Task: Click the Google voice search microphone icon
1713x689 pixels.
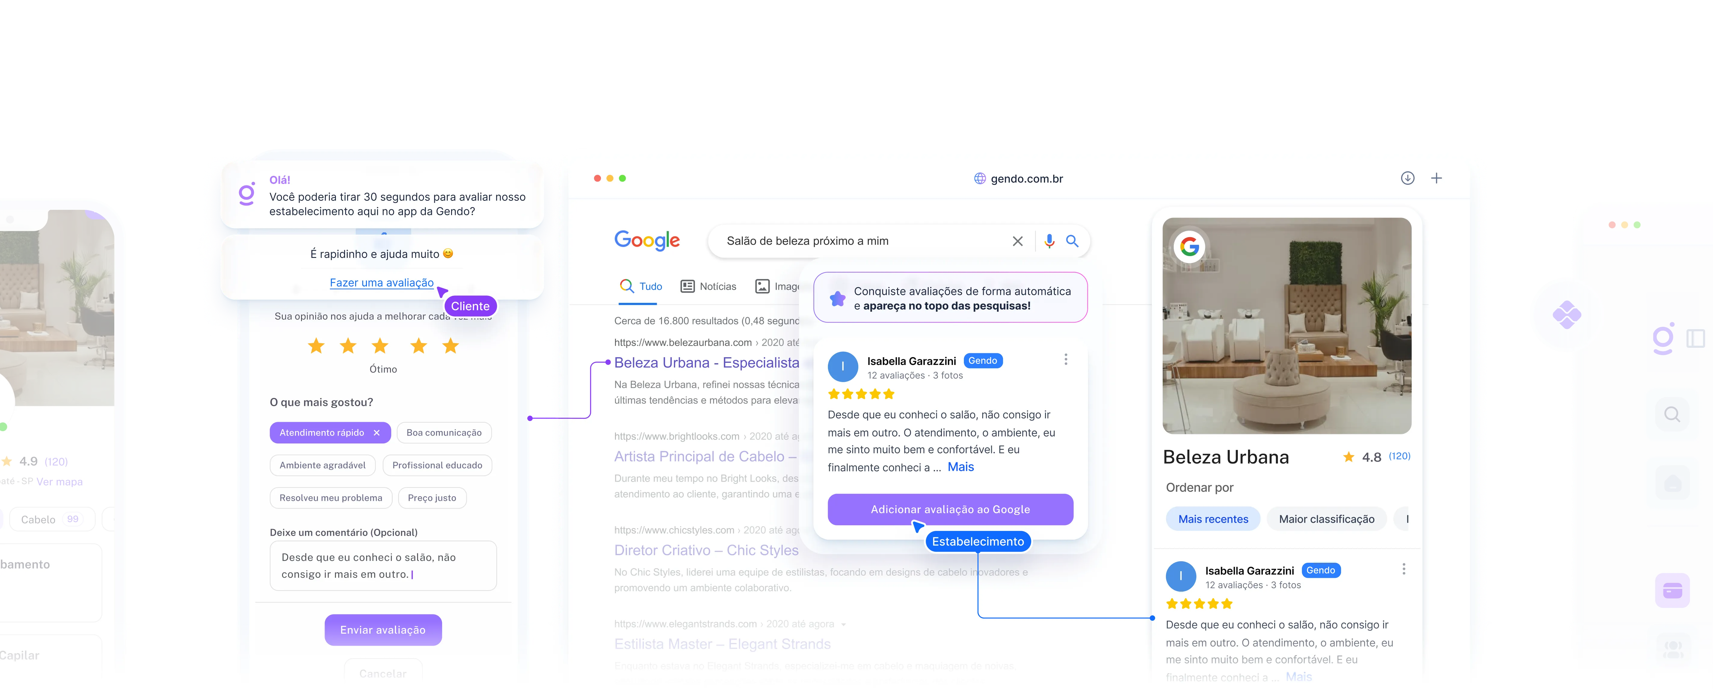Action: (1049, 241)
